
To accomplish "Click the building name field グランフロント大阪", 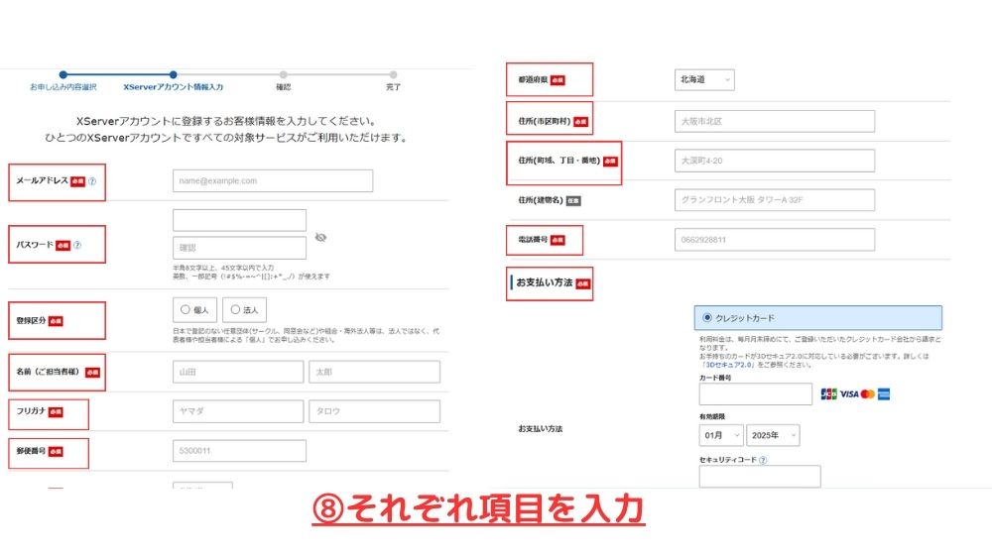I will tap(775, 200).
